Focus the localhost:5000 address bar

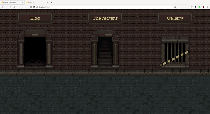click(103, 7)
